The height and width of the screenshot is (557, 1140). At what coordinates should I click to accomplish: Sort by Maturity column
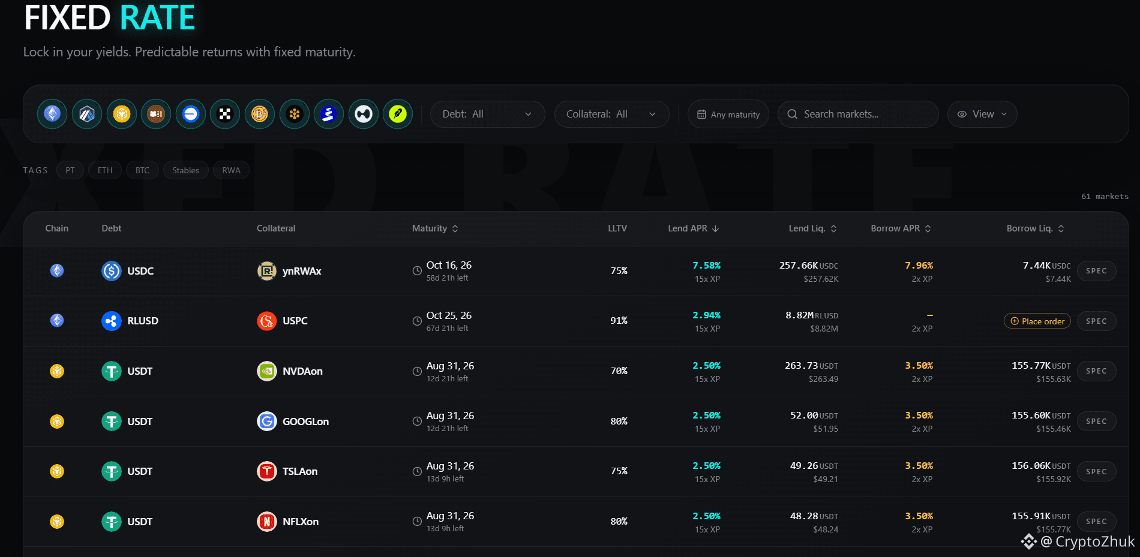coord(435,228)
